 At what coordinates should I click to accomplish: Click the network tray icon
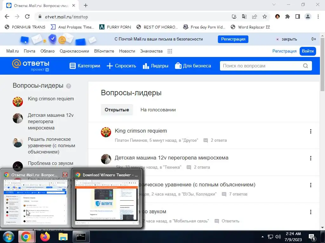pyautogui.click(x=270, y=237)
